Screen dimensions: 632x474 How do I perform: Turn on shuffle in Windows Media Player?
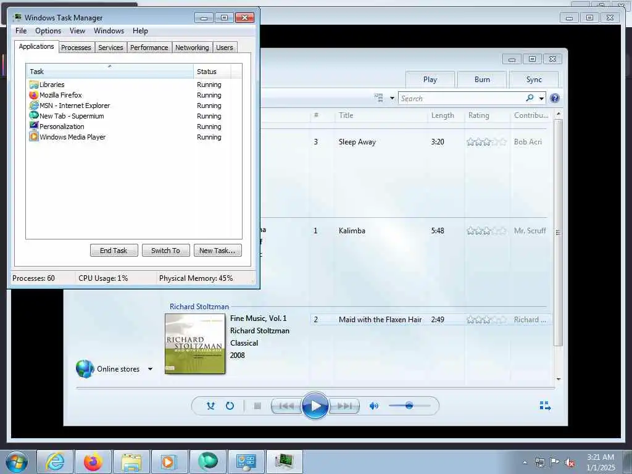coord(210,406)
